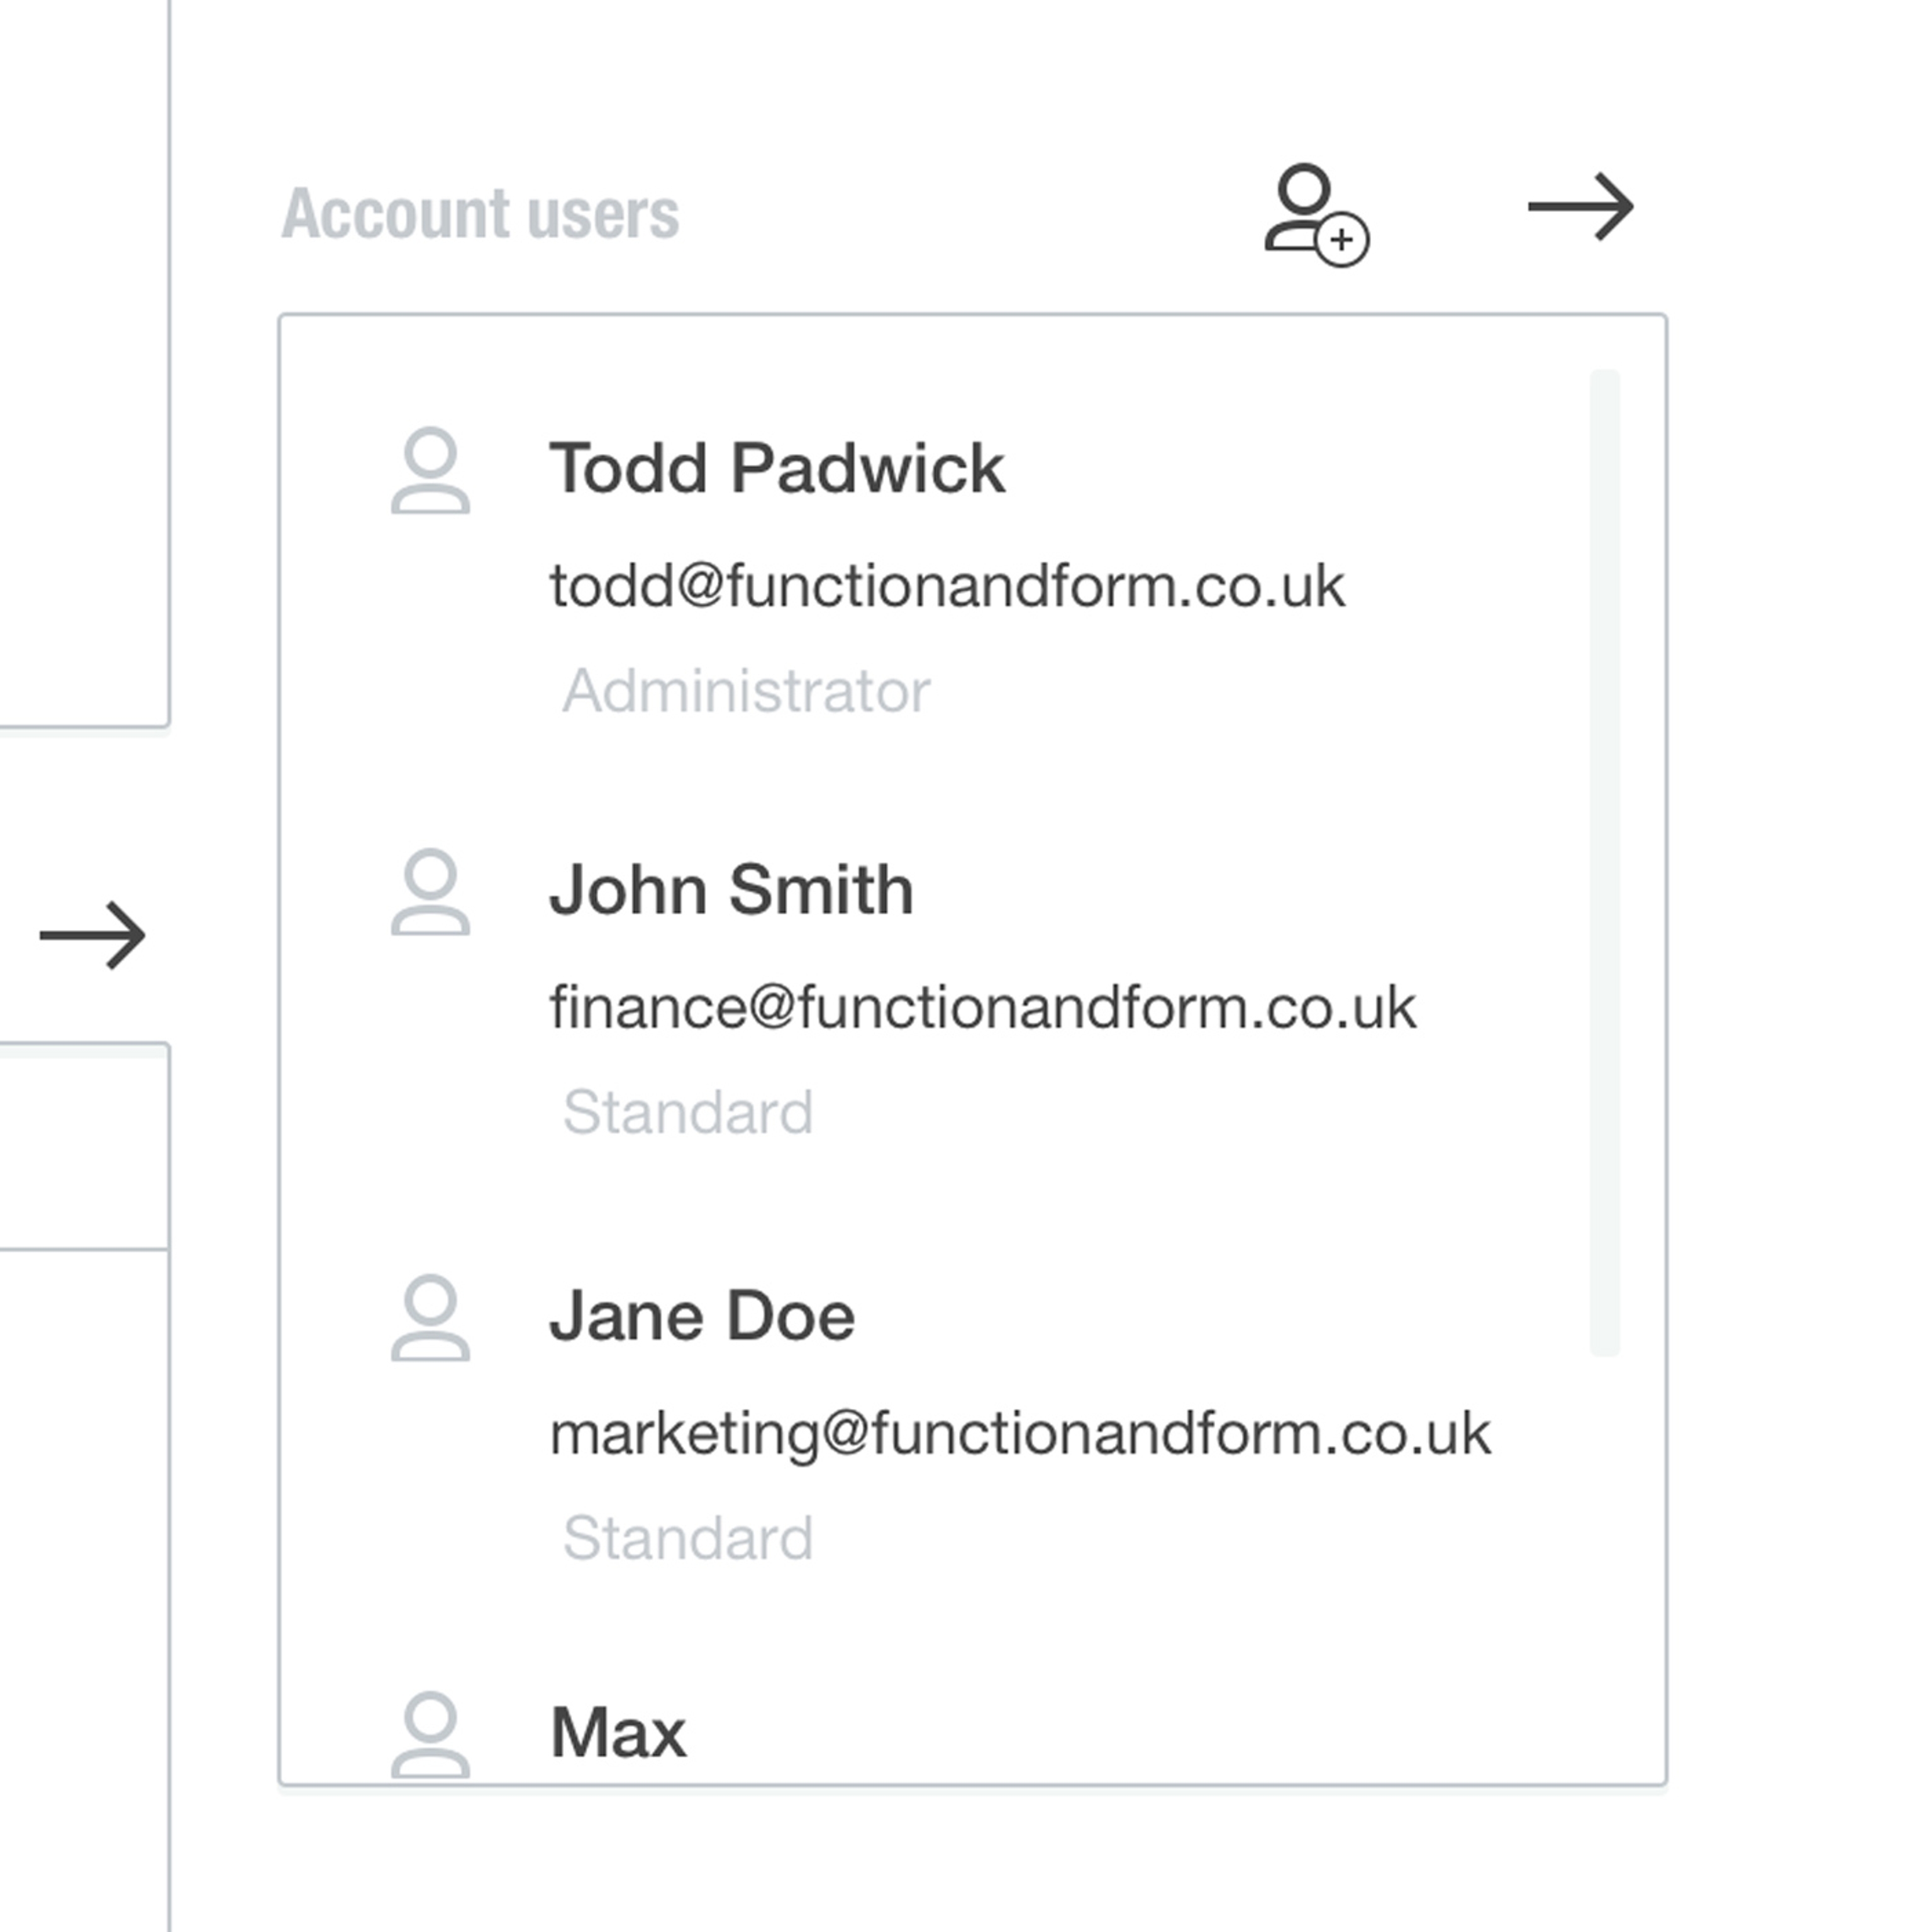Click Max's avatar icon
1932x1932 pixels.
pyautogui.click(x=430, y=1734)
